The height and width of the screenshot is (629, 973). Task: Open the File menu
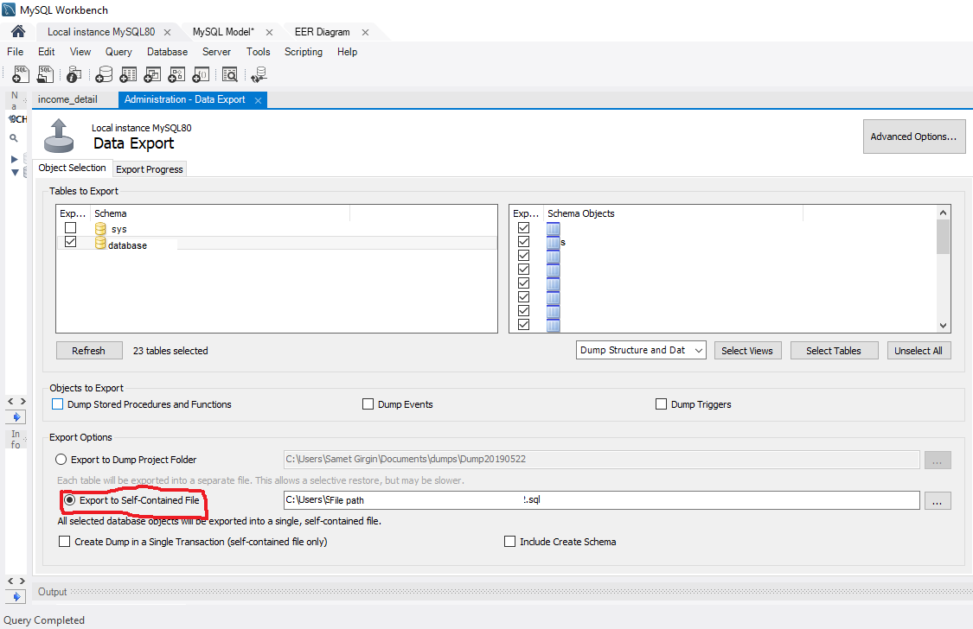pyautogui.click(x=15, y=52)
